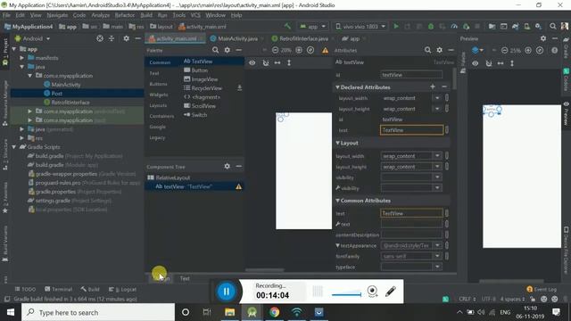Zoom out the design surface
The image size is (571, 321).
276,50
